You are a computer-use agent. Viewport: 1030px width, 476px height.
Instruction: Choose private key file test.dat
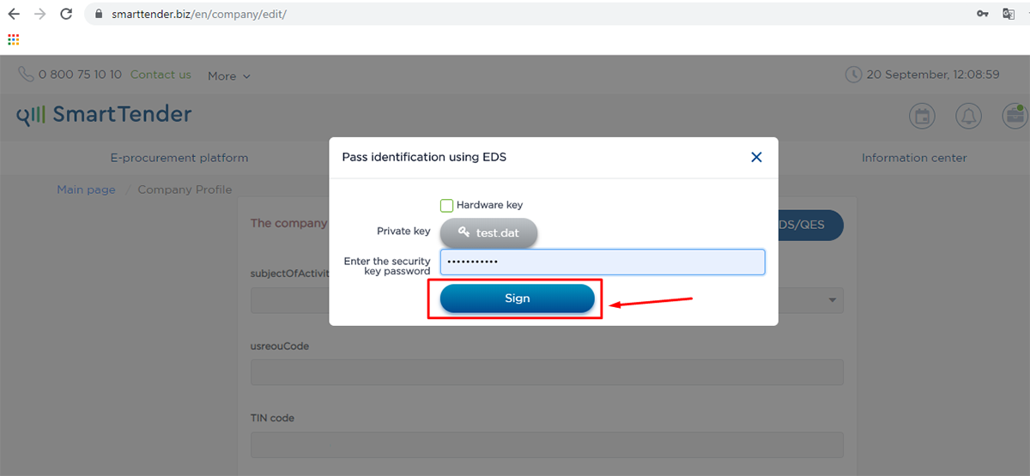click(489, 232)
